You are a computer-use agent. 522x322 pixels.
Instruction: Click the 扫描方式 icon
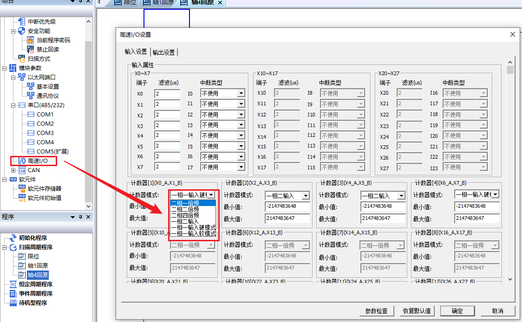pyautogui.click(x=22, y=59)
